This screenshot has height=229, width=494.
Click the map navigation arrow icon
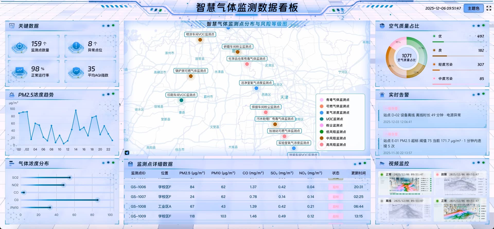[x=127, y=153]
